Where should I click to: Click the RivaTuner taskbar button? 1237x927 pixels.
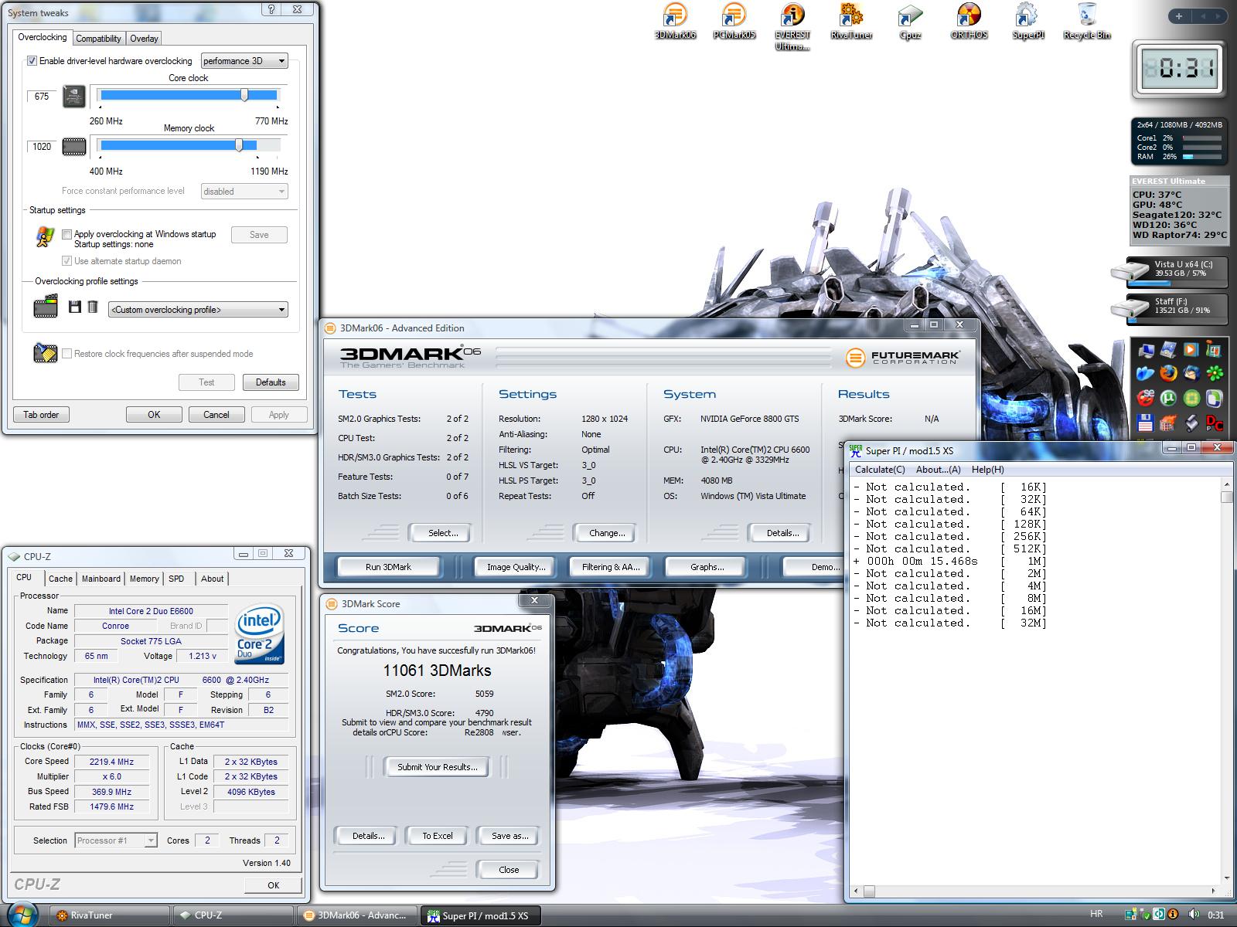point(111,915)
